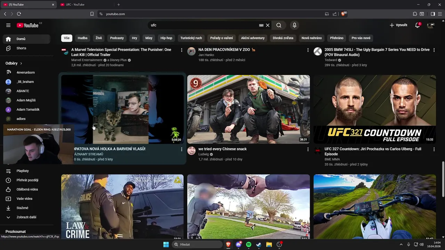The width and height of the screenshot is (445, 250).
Task: Open the 4everunborn channel subscription
Action: 27,73
